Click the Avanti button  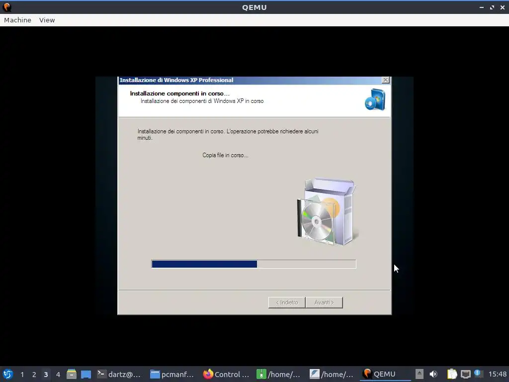(x=324, y=302)
